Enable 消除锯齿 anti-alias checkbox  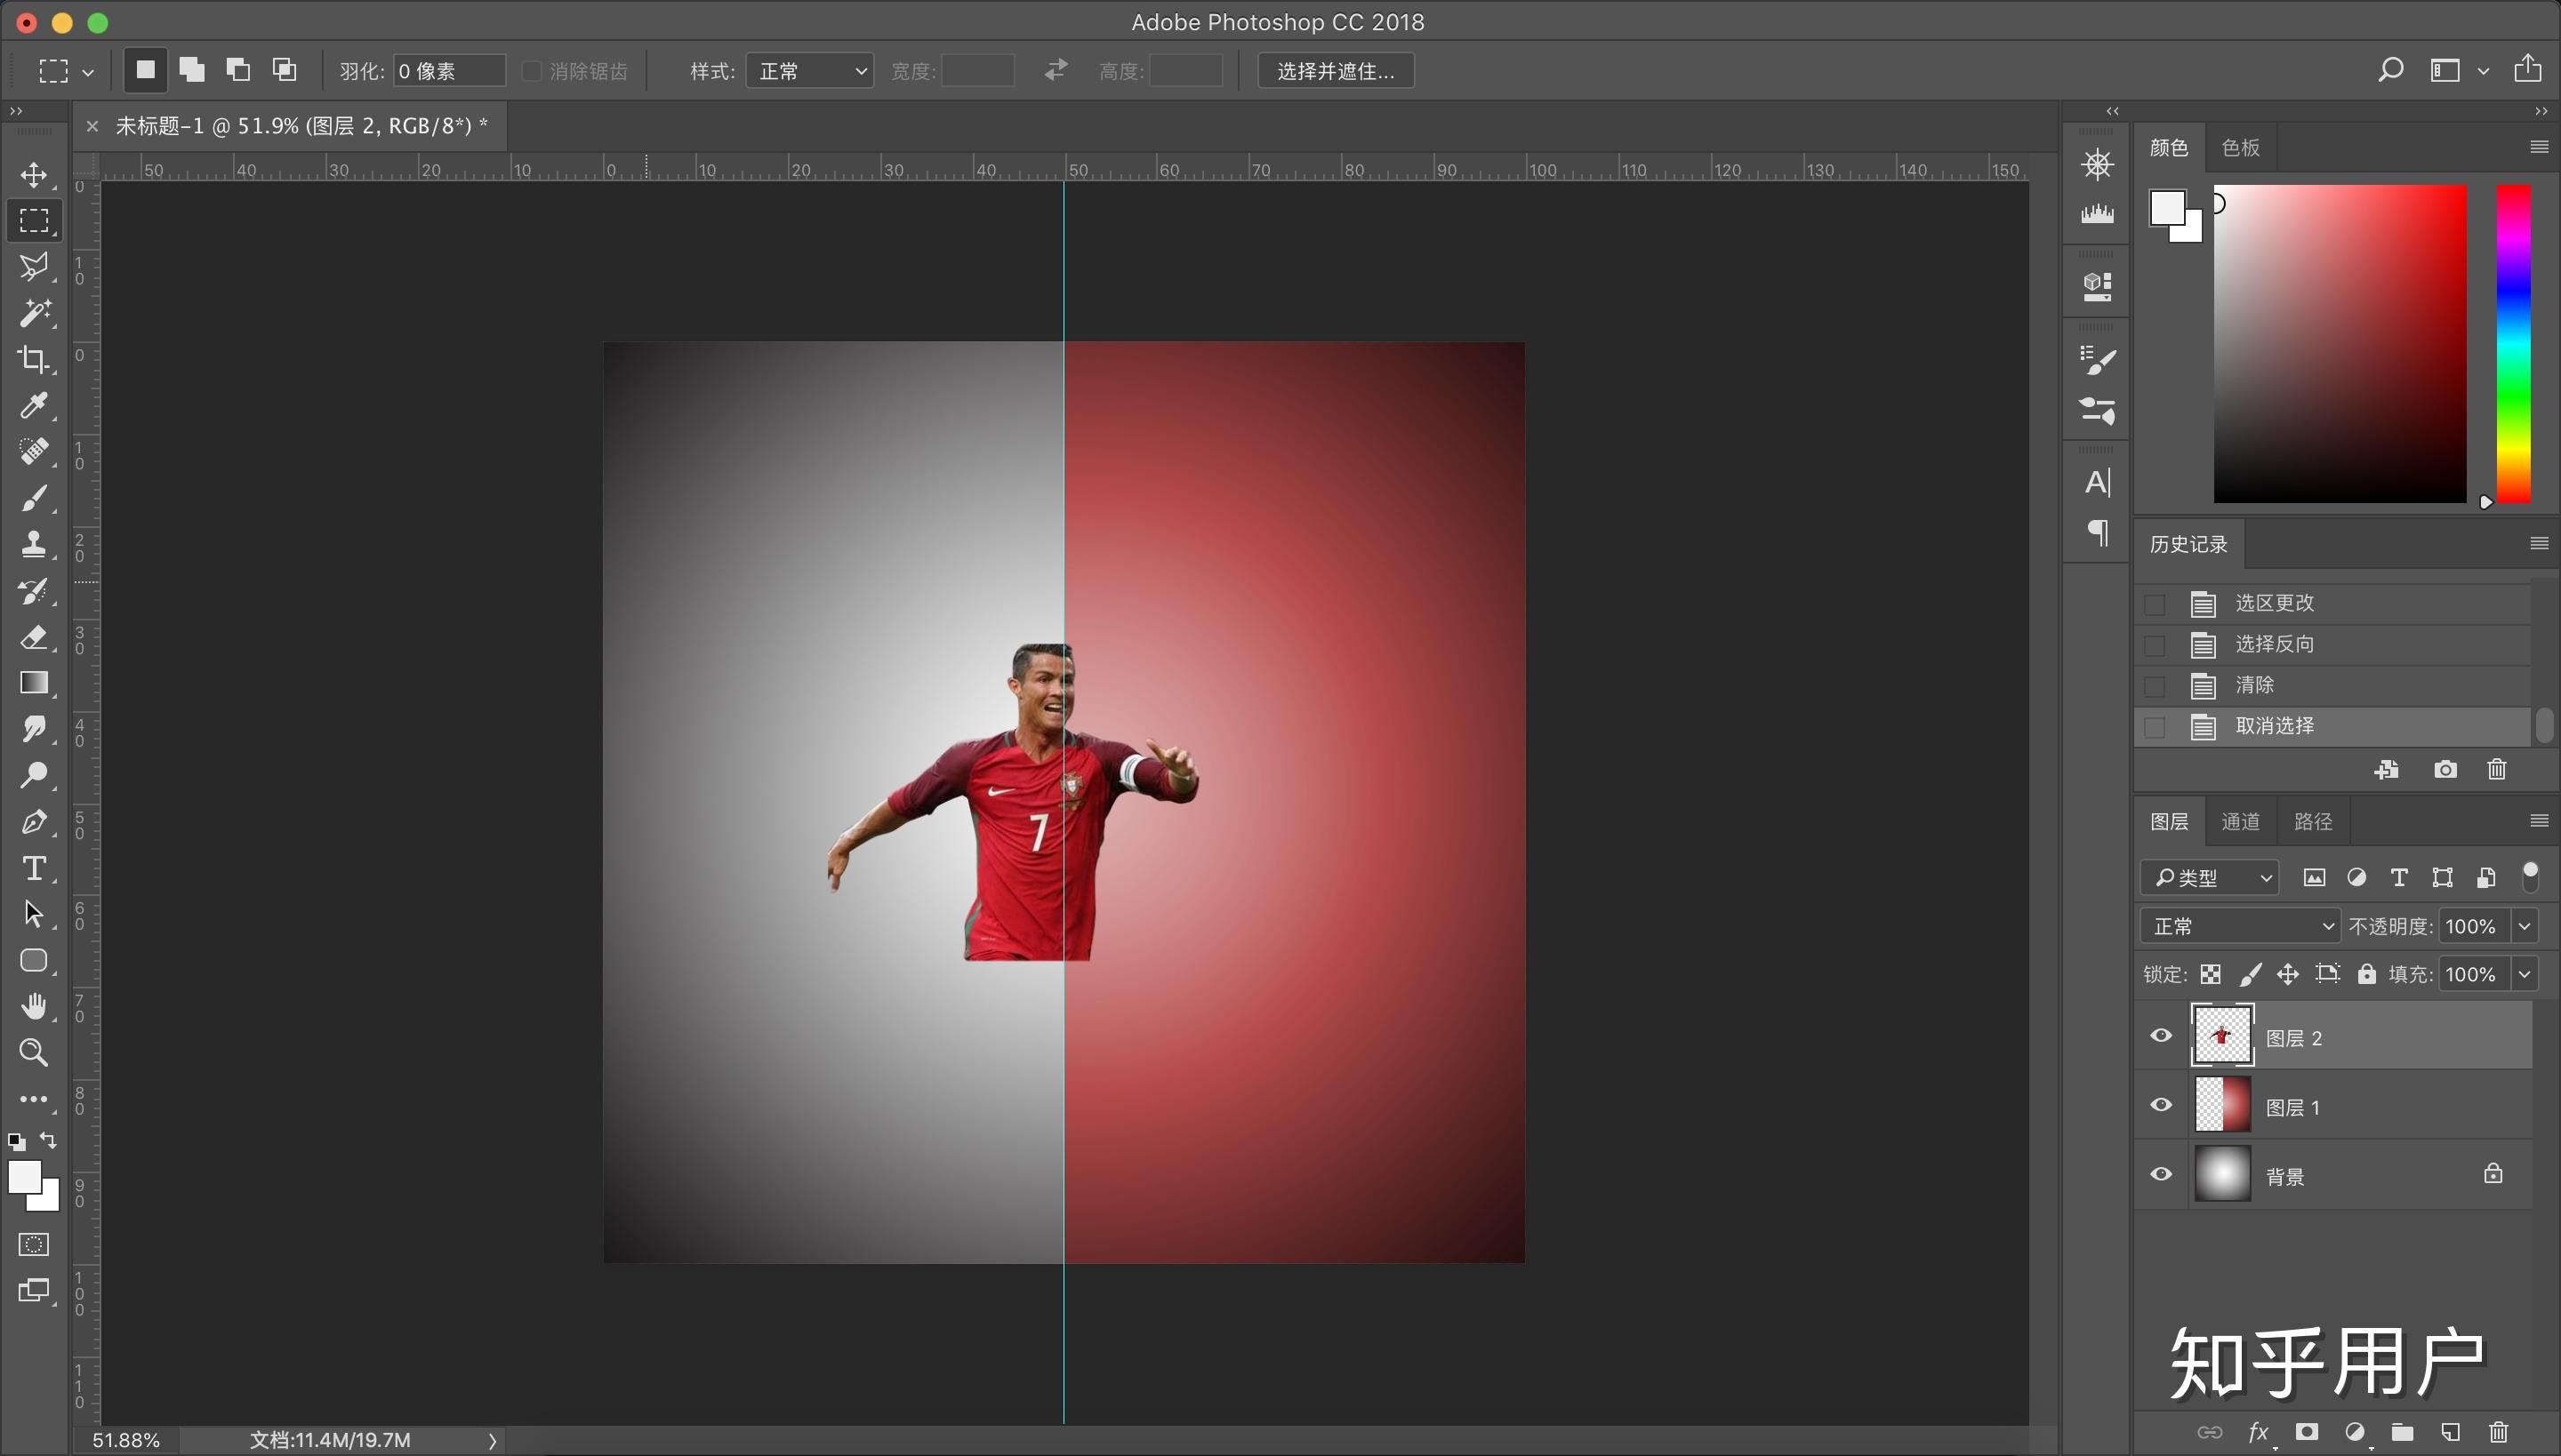[x=532, y=71]
